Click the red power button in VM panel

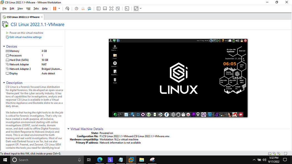pyautogui.click(x=246, y=41)
